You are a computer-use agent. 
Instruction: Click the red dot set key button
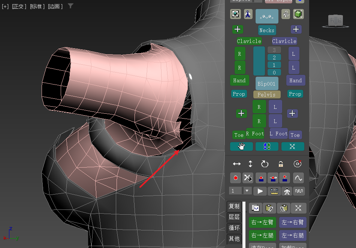pyautogui.click(x=235, y=178)
